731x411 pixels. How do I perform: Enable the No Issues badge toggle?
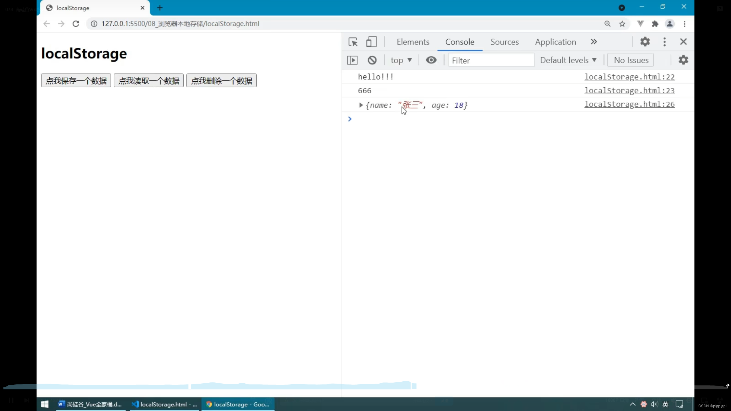(631, 60)
